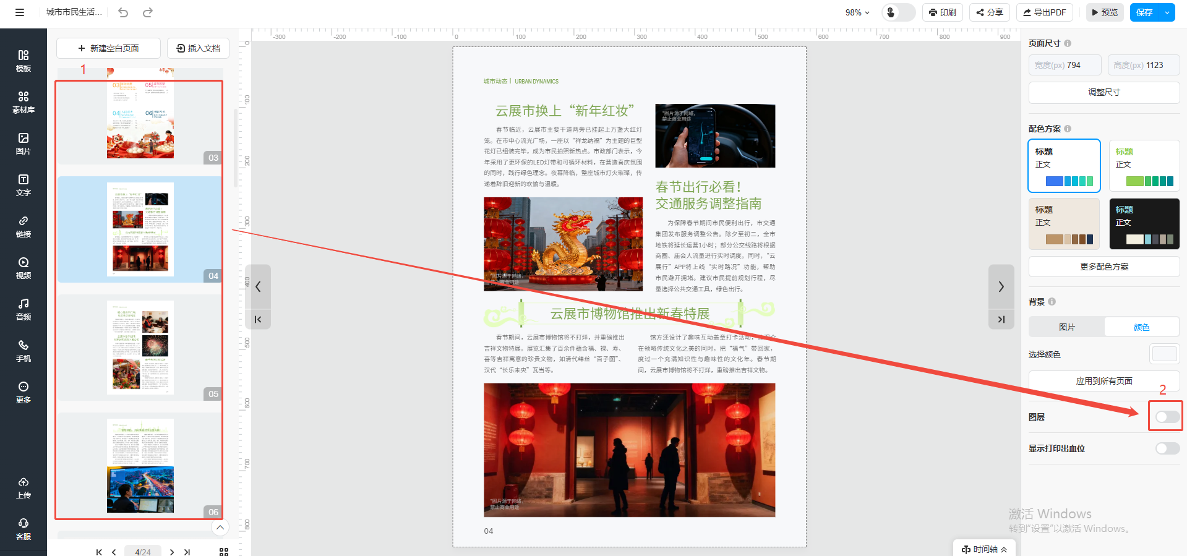Open the 98% zoom dropdown
Screen dimensions: 1187x556
(x=857, y=12)
